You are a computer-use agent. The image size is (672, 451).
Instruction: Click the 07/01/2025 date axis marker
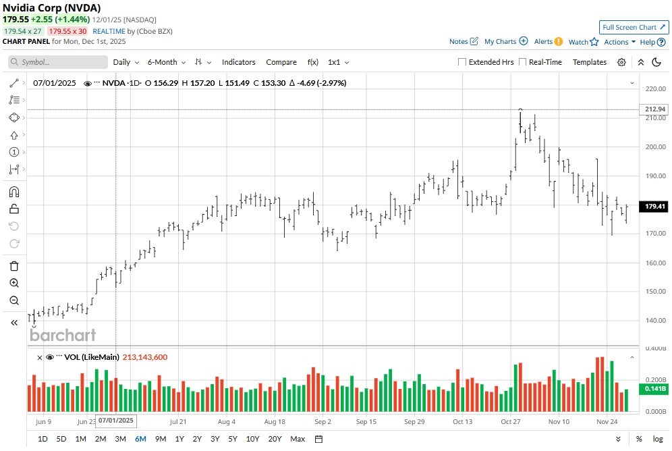116,421
